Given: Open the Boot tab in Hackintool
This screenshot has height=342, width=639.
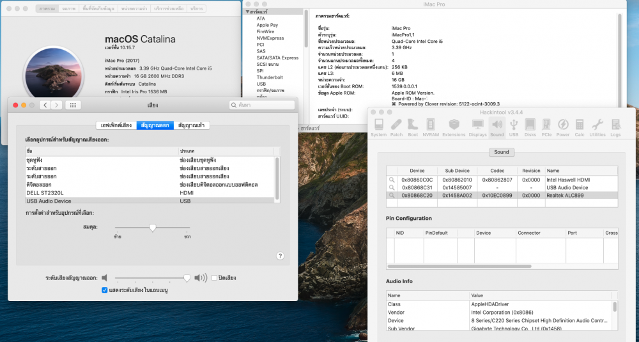Looking at the screenshot, I should tap(413, 128).
